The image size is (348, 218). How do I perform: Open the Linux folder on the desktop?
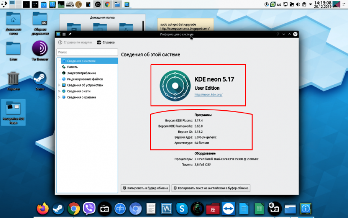click(13, 51)
